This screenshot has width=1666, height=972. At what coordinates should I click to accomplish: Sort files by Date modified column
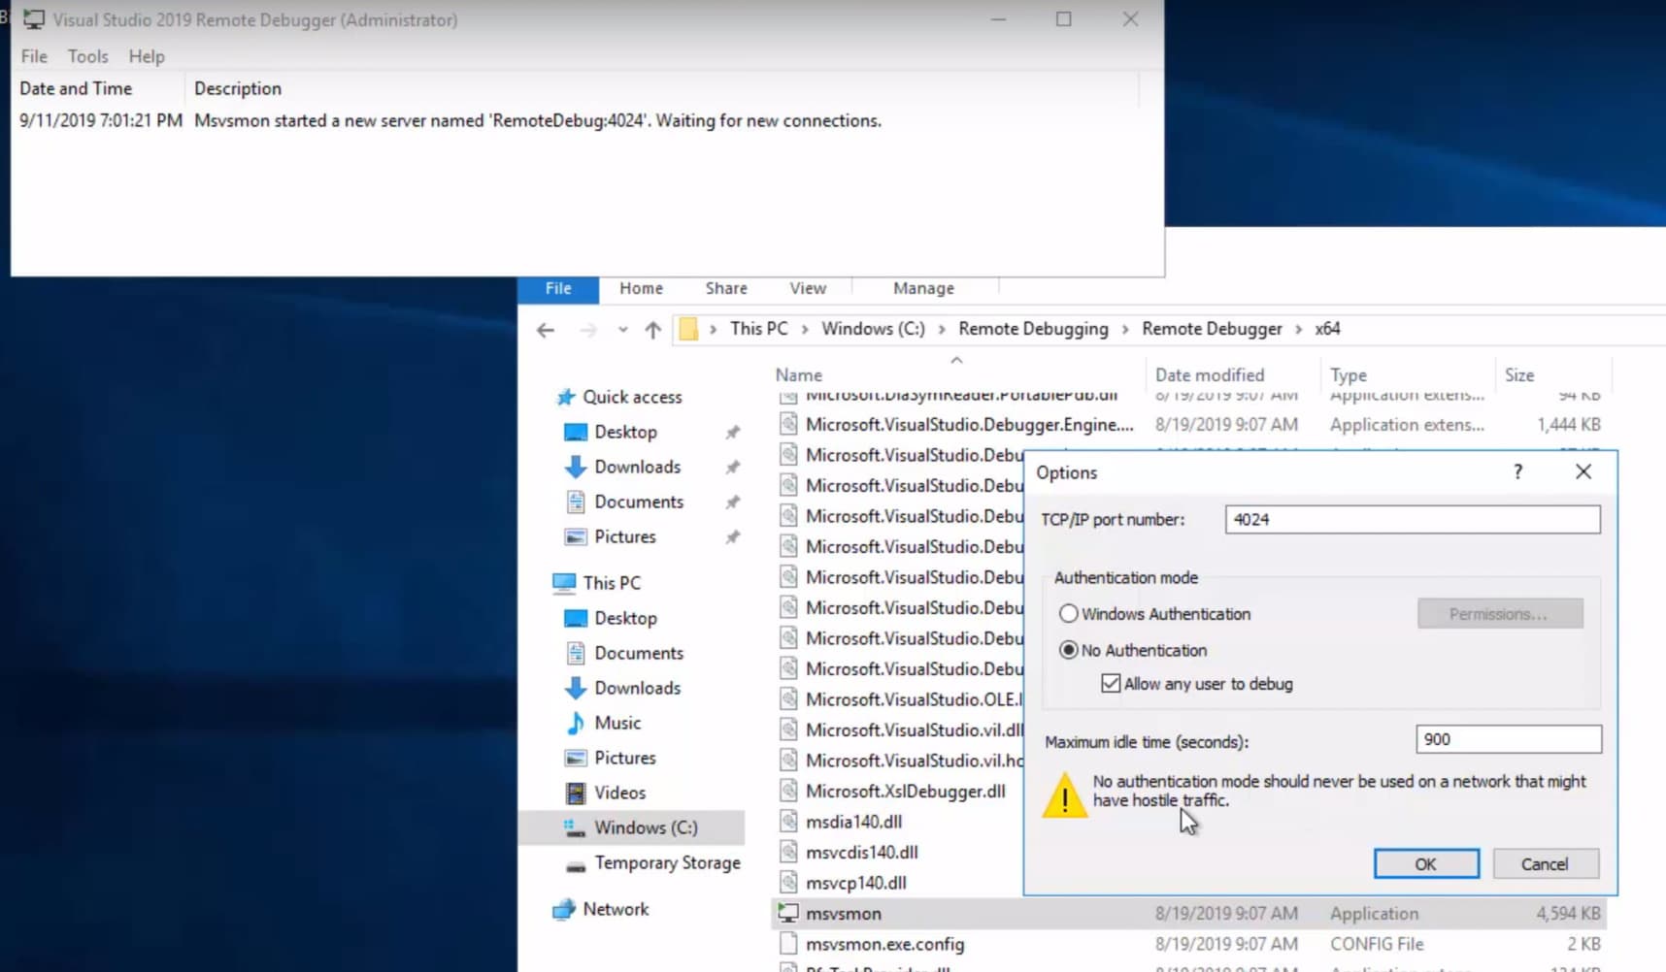[x=1210, y=374]
